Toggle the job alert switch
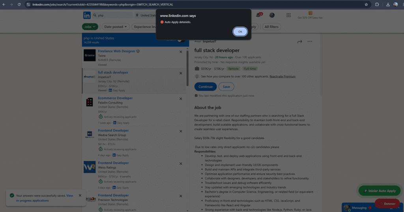 click(181, 40)
